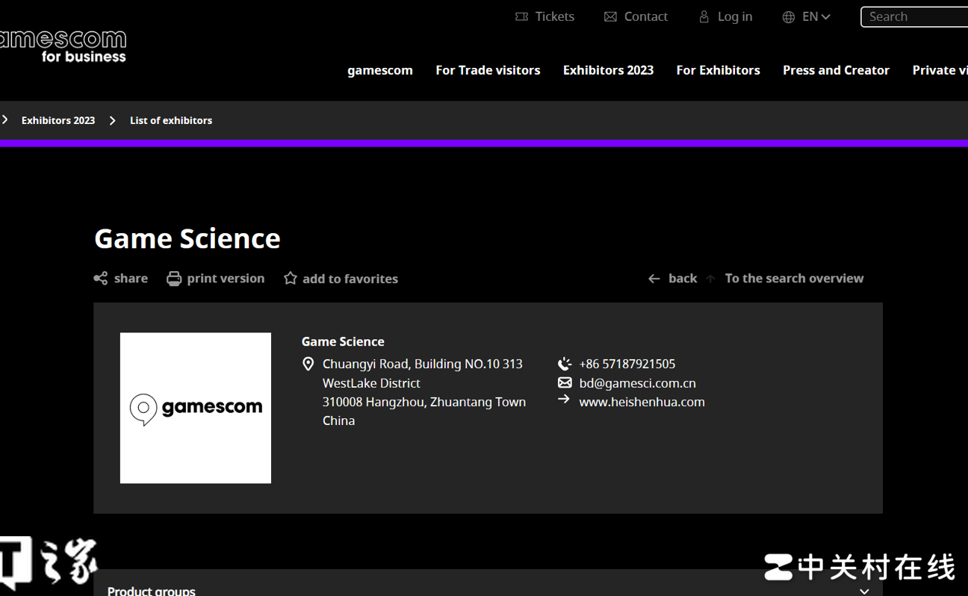Go to List of exhibitors breadcrumb
This screenshot has height=596, width=968.
(171, 120)
